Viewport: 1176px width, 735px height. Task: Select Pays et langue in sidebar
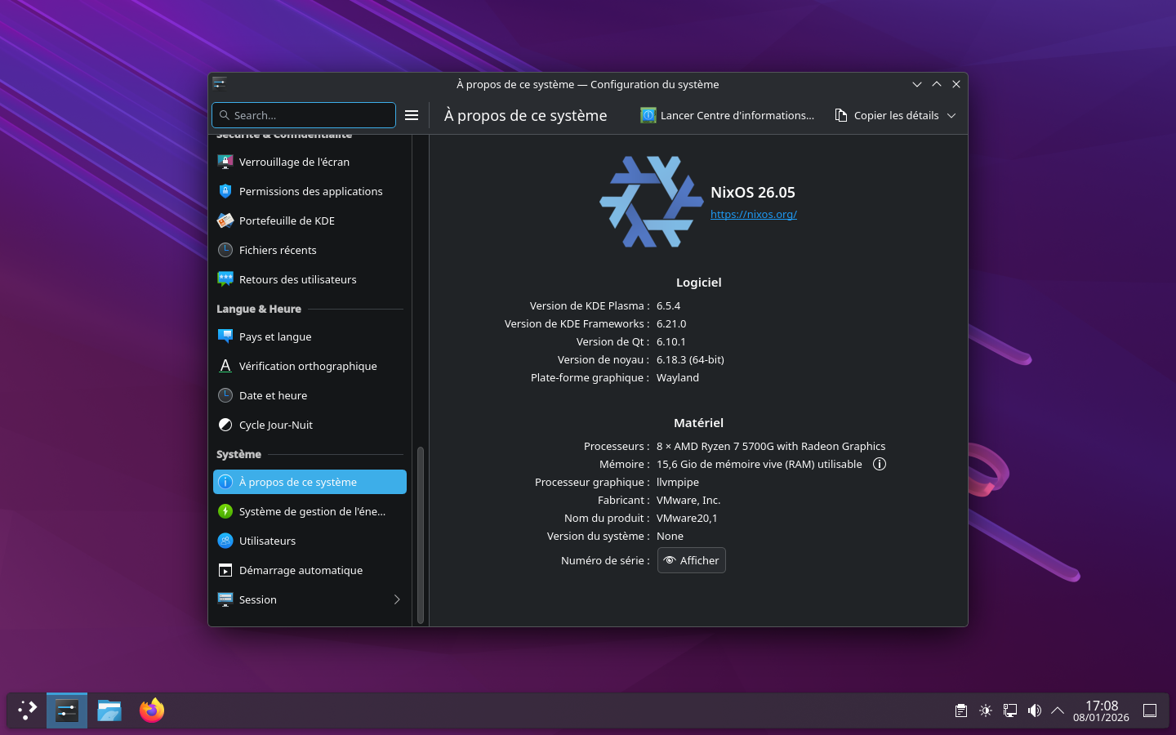pos(275,336)
